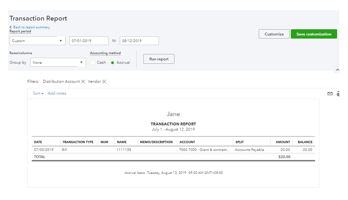The height and width of the screenshot is (200, 348).
Task: Remove the Distribution Account filter
Action: pos(83,82)
